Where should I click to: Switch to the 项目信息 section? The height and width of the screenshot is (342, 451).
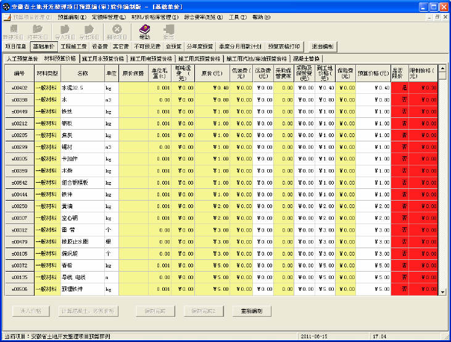(16, 46)
